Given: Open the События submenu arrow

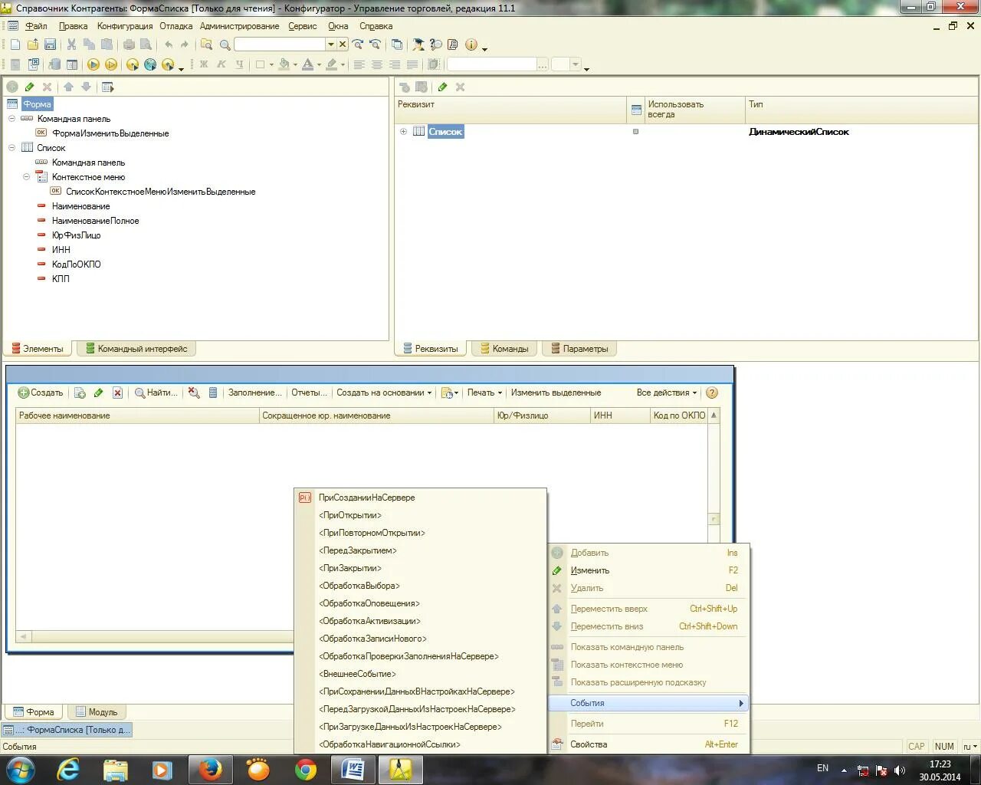Looking at the screenshot, I should click(740, 703).
